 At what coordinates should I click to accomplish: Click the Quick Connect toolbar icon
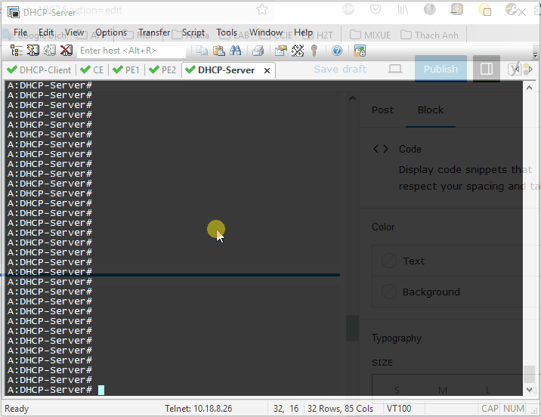[x=33, y=51]
